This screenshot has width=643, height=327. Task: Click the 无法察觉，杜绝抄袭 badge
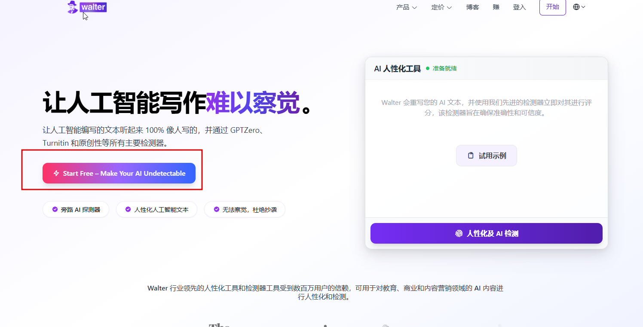pyautogui.click(x=245, y=210)
